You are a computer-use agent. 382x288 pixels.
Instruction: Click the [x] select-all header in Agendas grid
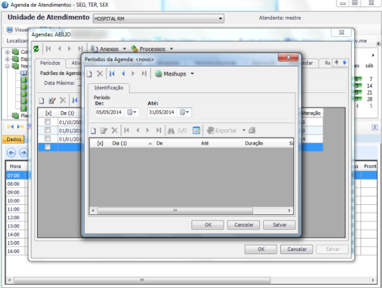pyautogui.click(x=49, y=113)
